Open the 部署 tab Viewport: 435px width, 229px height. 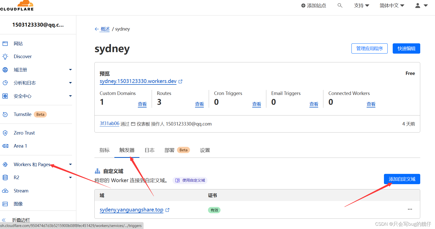(169, 150)
